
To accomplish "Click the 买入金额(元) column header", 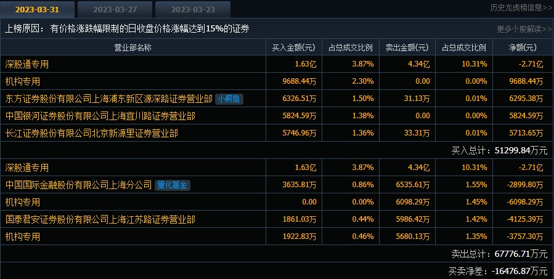I will click(293, 47).
